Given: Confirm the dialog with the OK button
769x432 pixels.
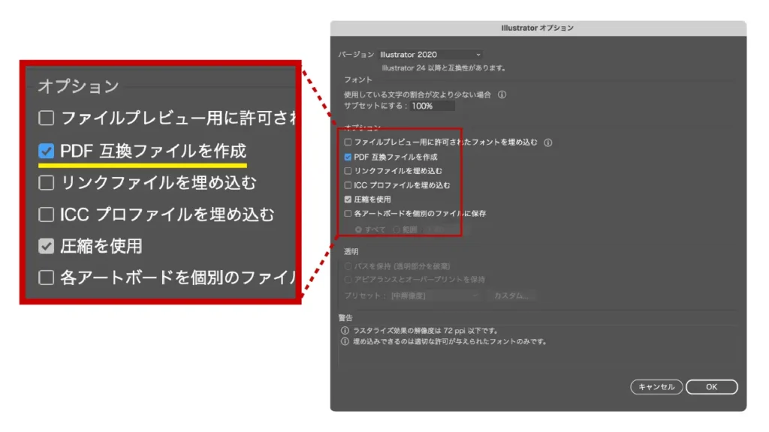Looking at the screenshot, I should pyautogui.click(x=711, y=387).
